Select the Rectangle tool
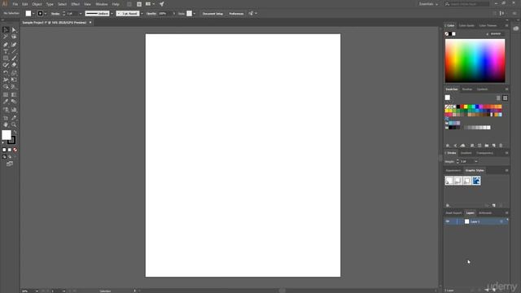Screen dimensions: 521x293 click(6, 58)
